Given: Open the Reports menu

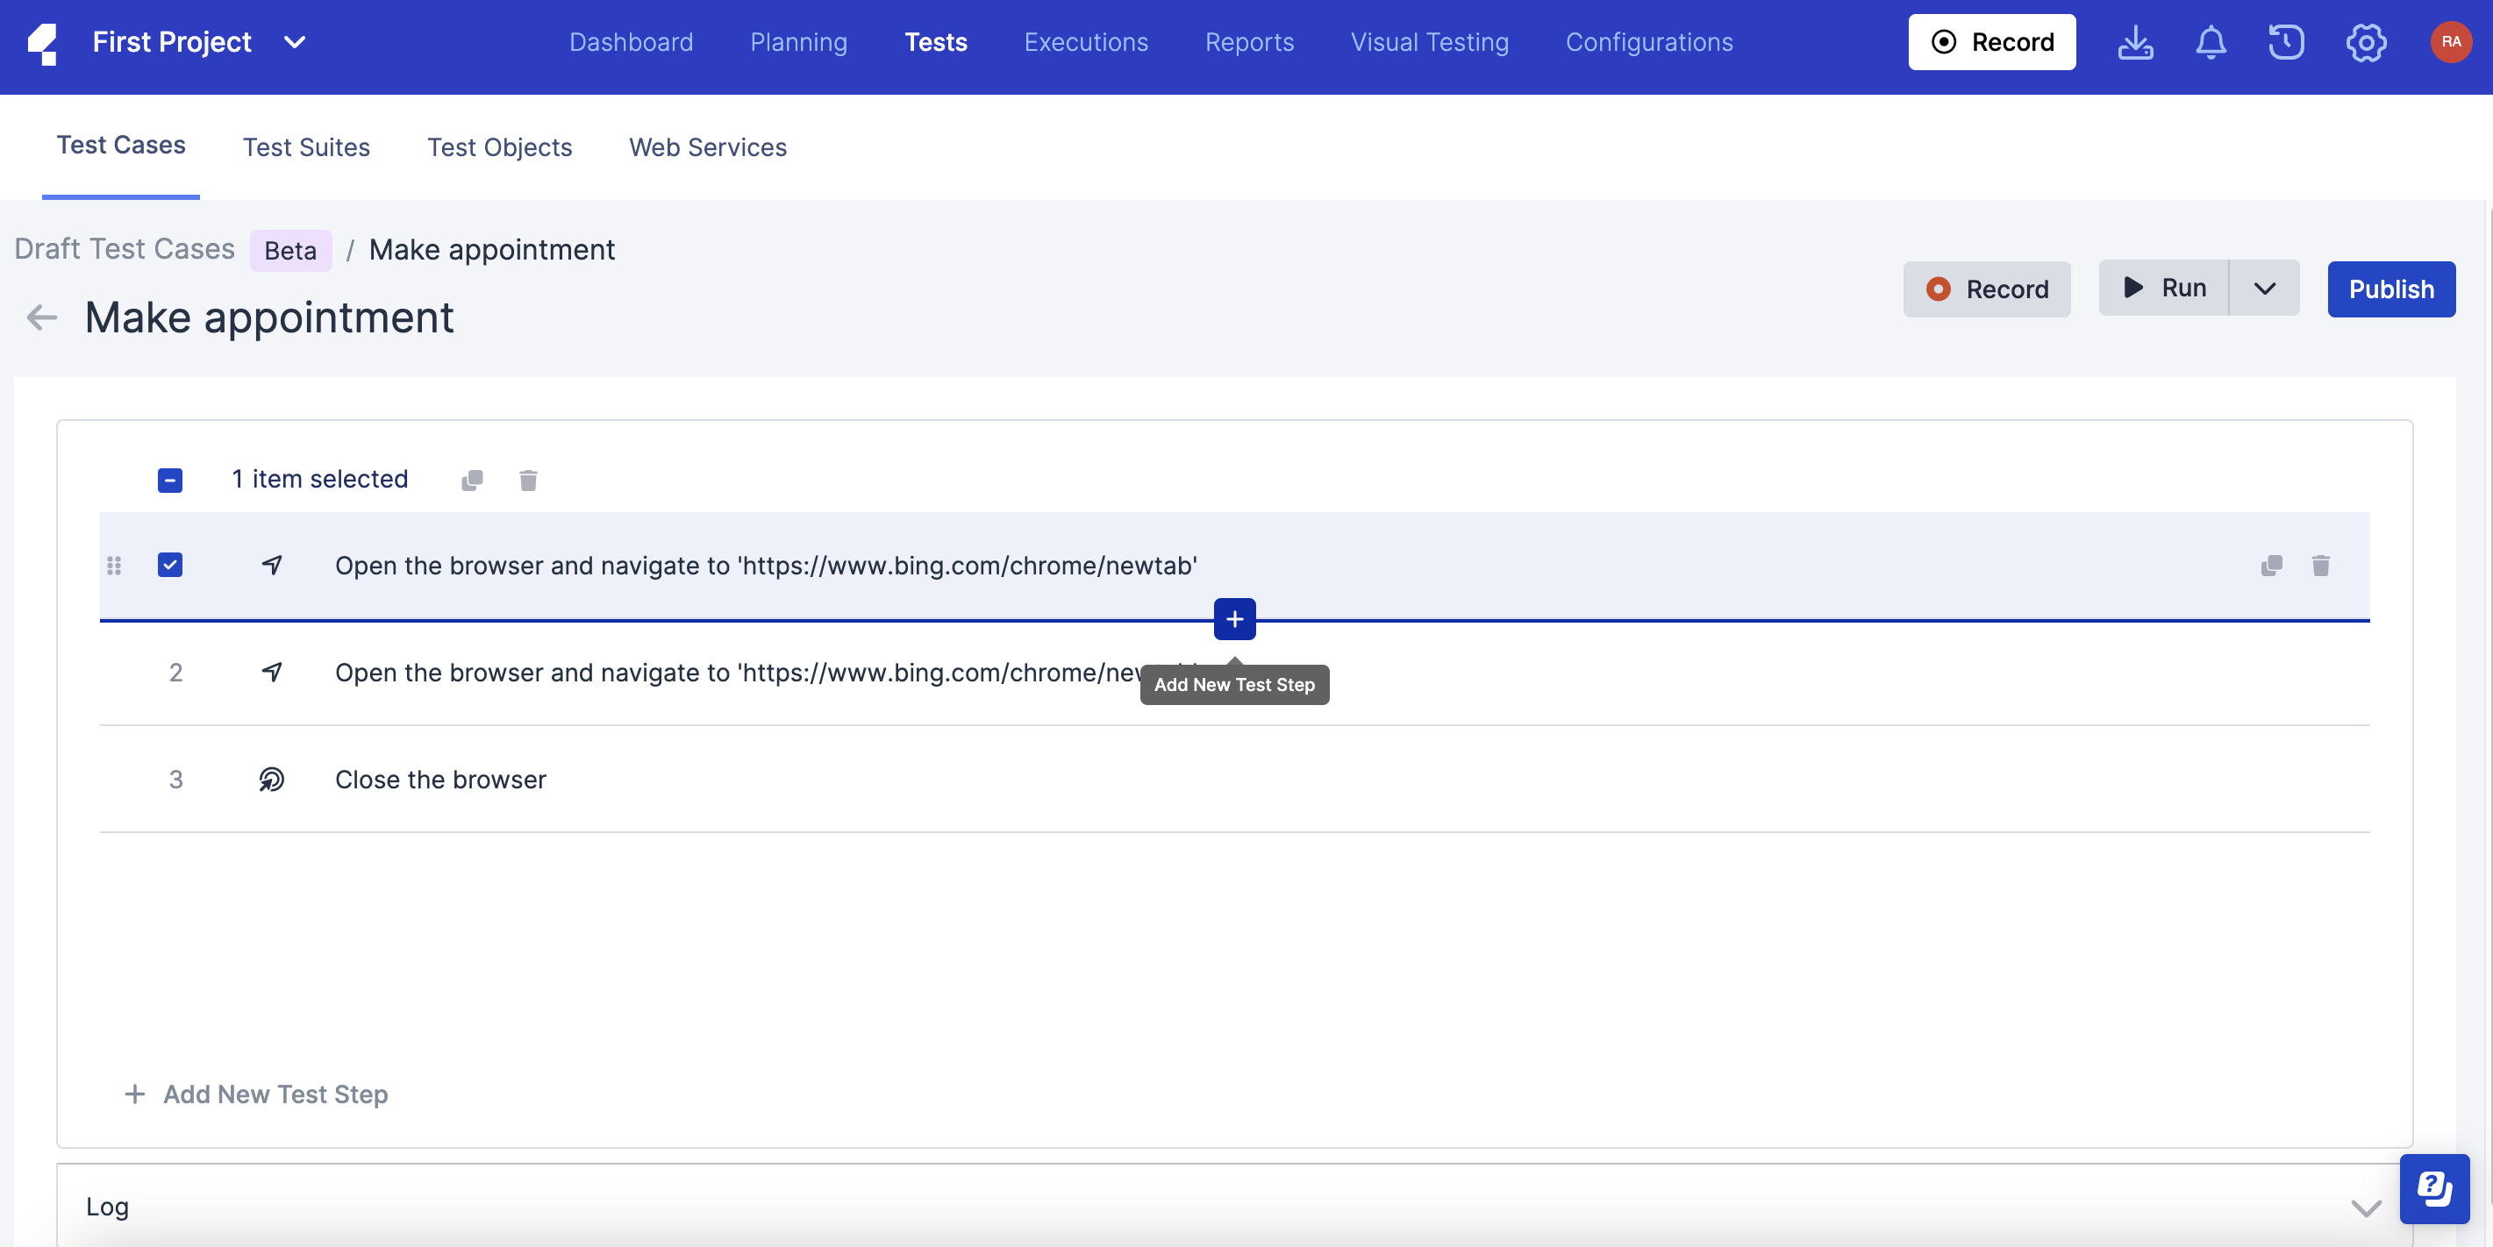Looking at the screenshot, I should (x=1249, y=43).
